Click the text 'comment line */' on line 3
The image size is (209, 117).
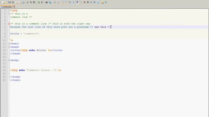(x=21, y=17)
